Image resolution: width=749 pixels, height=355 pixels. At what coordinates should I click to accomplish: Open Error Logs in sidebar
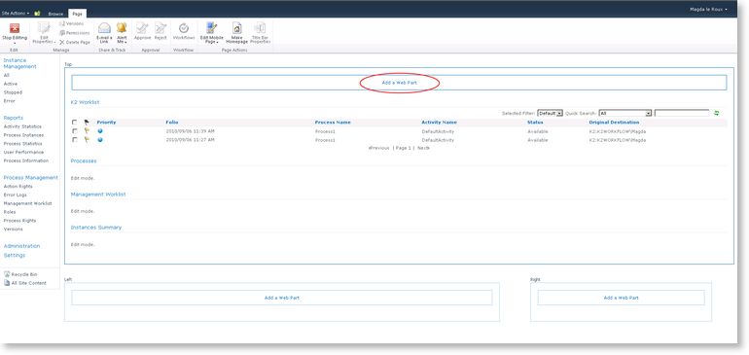[16, 195]
